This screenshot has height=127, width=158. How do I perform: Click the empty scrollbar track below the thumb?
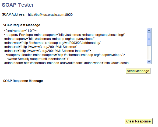tap(149, 53)
